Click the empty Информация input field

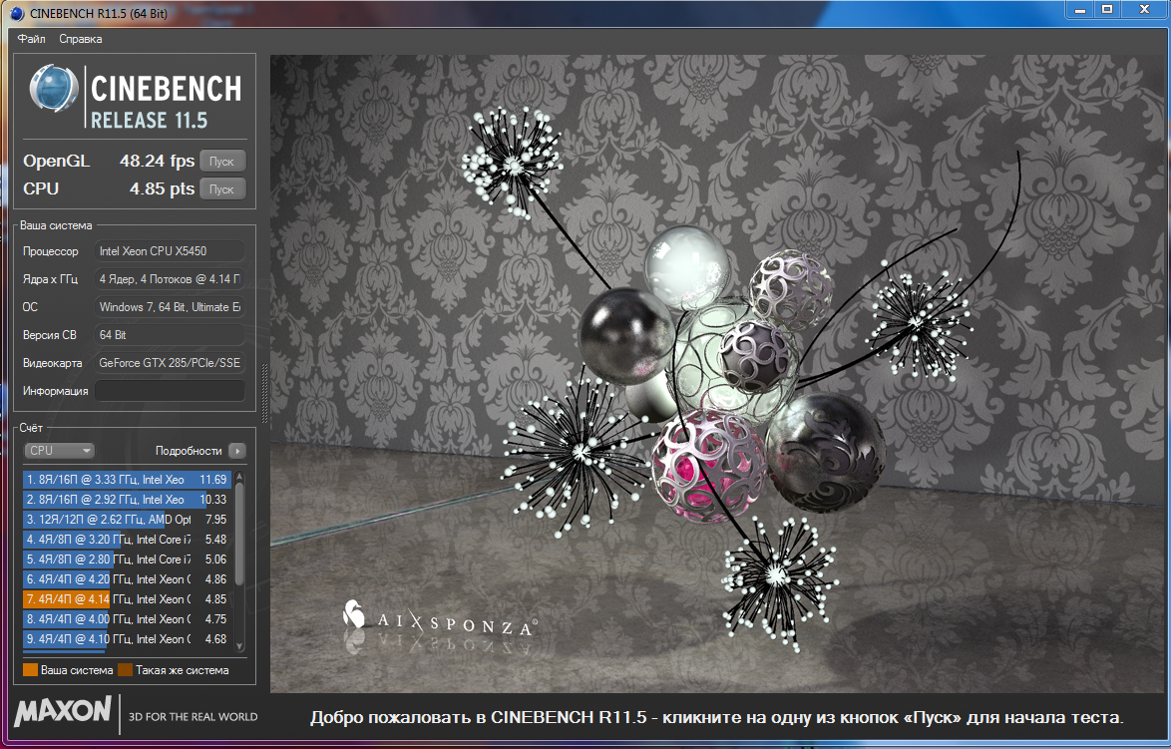[x=171, y=391]
